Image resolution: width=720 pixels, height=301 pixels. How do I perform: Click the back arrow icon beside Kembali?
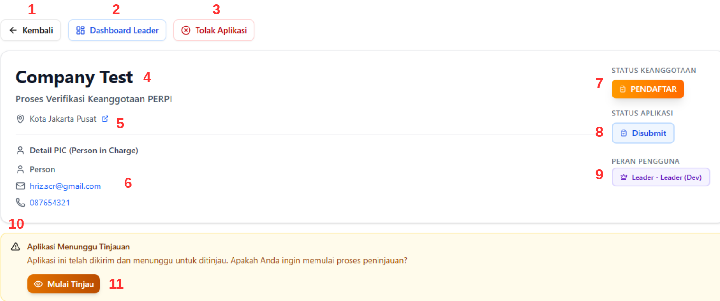pos(13,30)
